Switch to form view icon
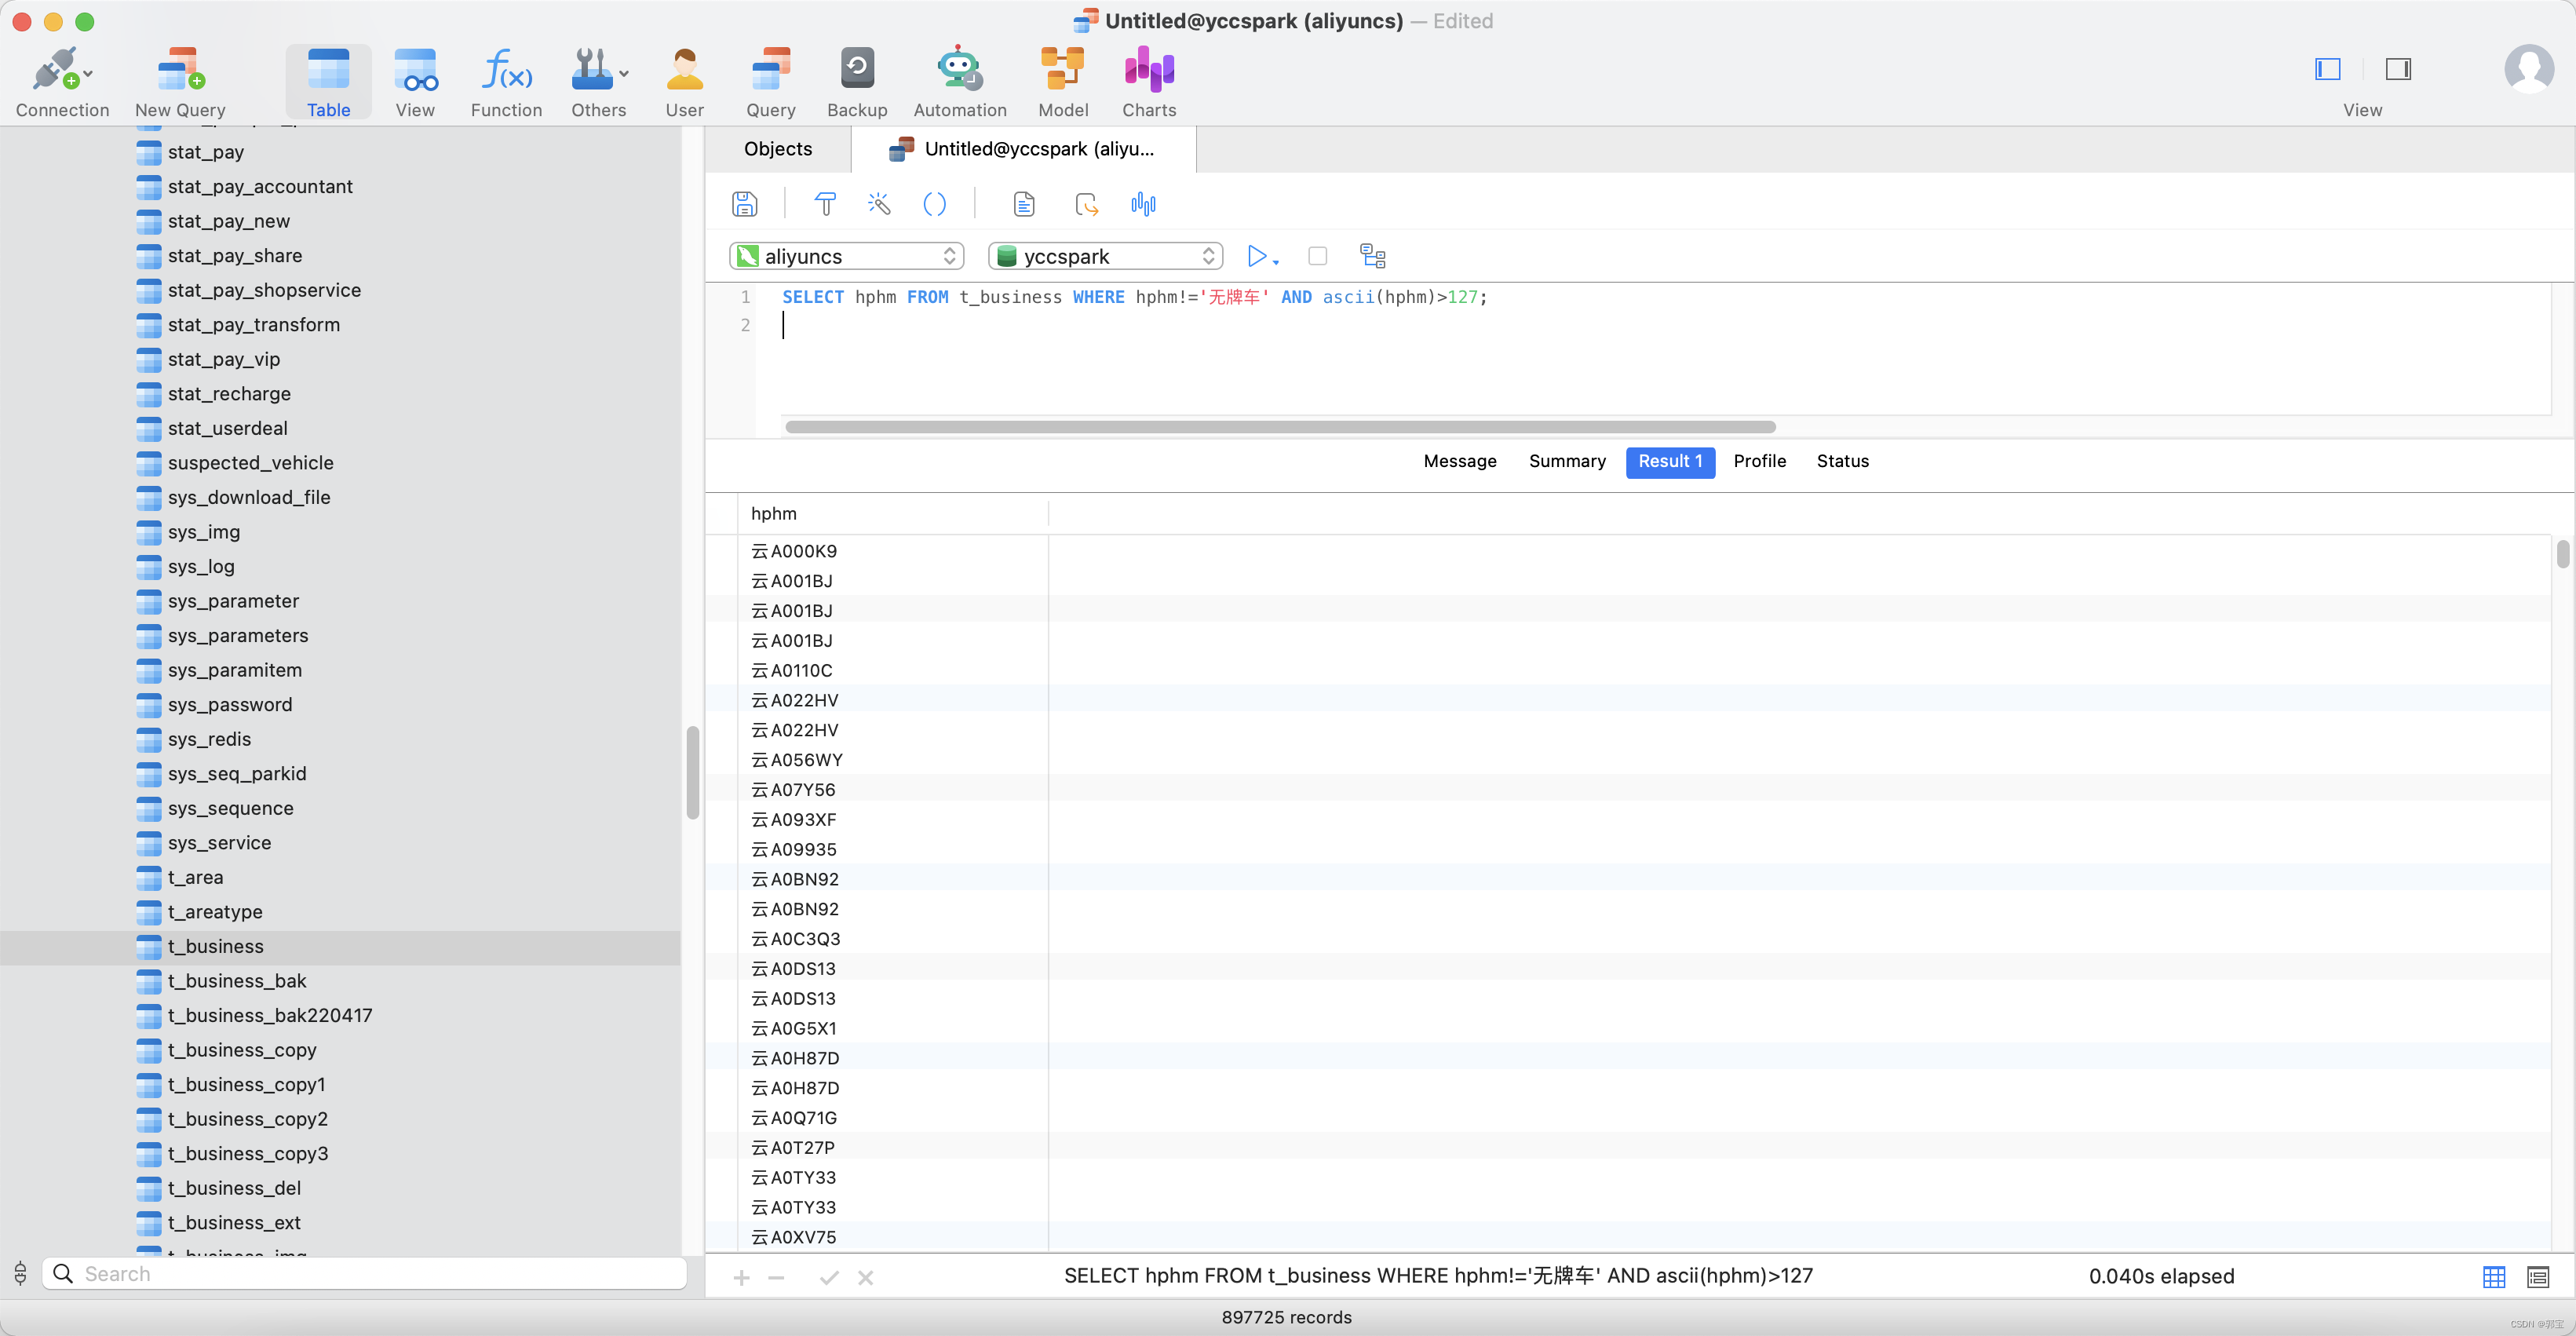 (2538, 1277)
